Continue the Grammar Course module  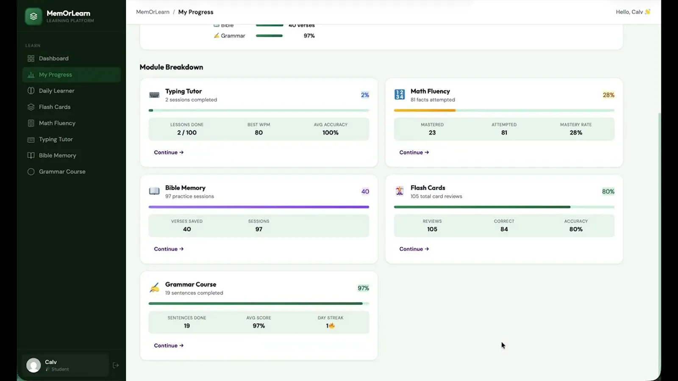point(169,345)
